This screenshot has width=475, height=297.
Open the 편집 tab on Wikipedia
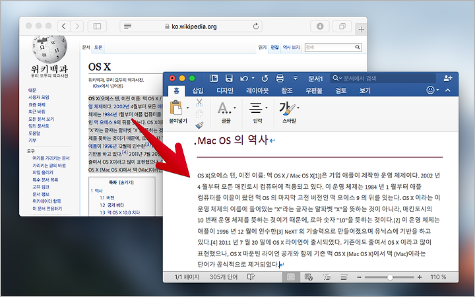click(274, 48)
